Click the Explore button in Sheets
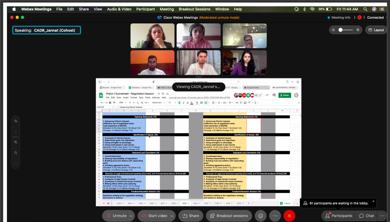This screenshot has width=390, height=222. click(x=285, y=203)
